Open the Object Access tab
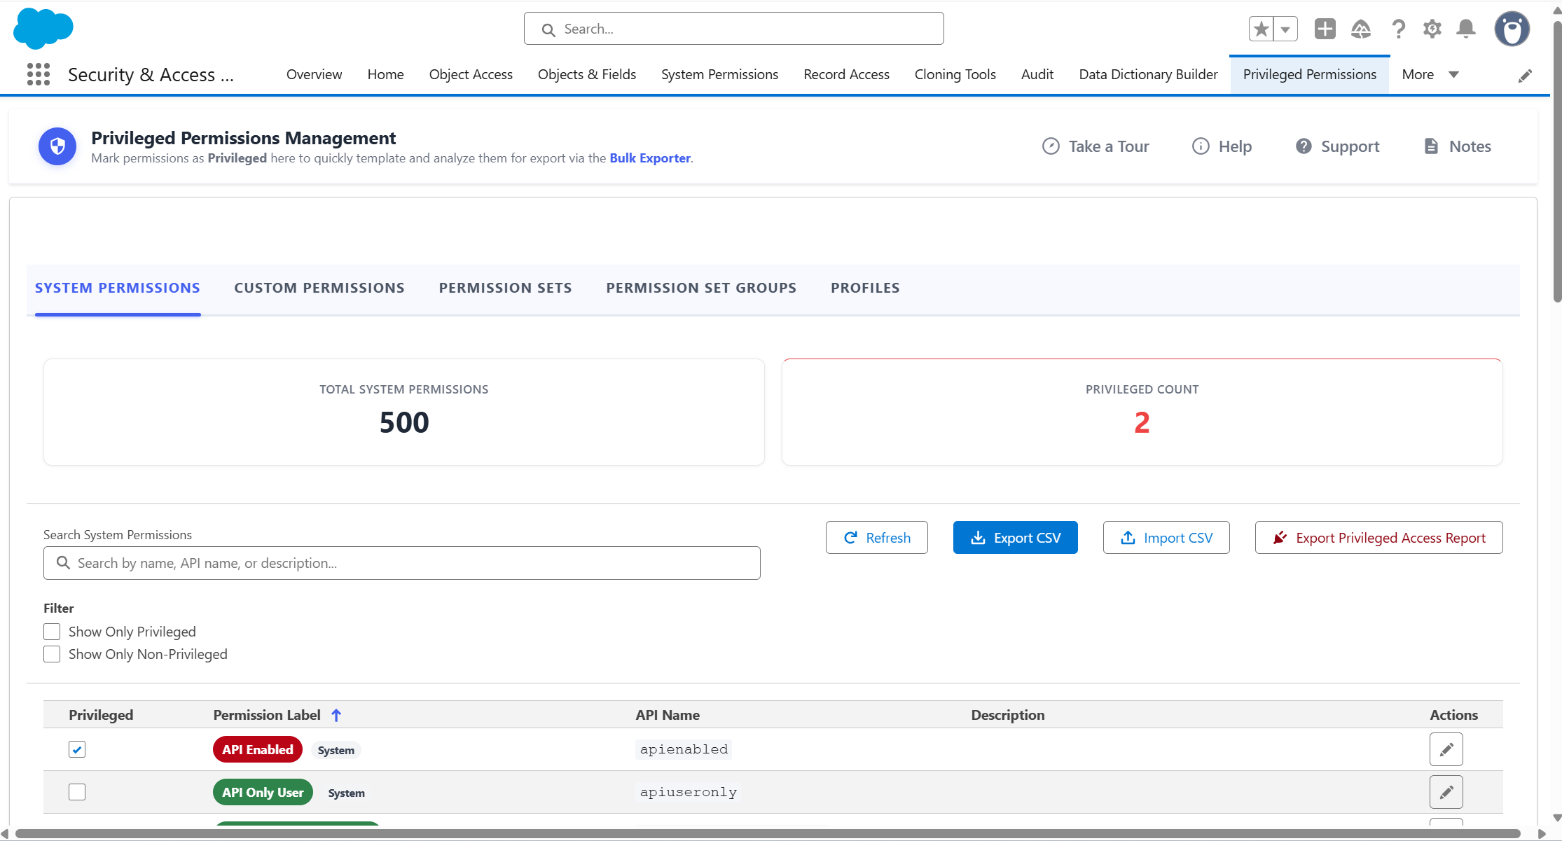1562x841 pixels. coord(471,74)
